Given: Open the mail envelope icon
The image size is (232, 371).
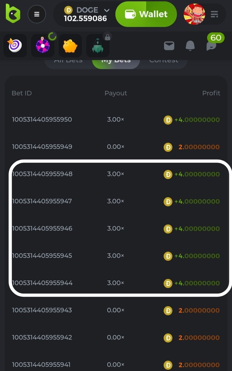Looking at the screenshot, I should [169, 46].
